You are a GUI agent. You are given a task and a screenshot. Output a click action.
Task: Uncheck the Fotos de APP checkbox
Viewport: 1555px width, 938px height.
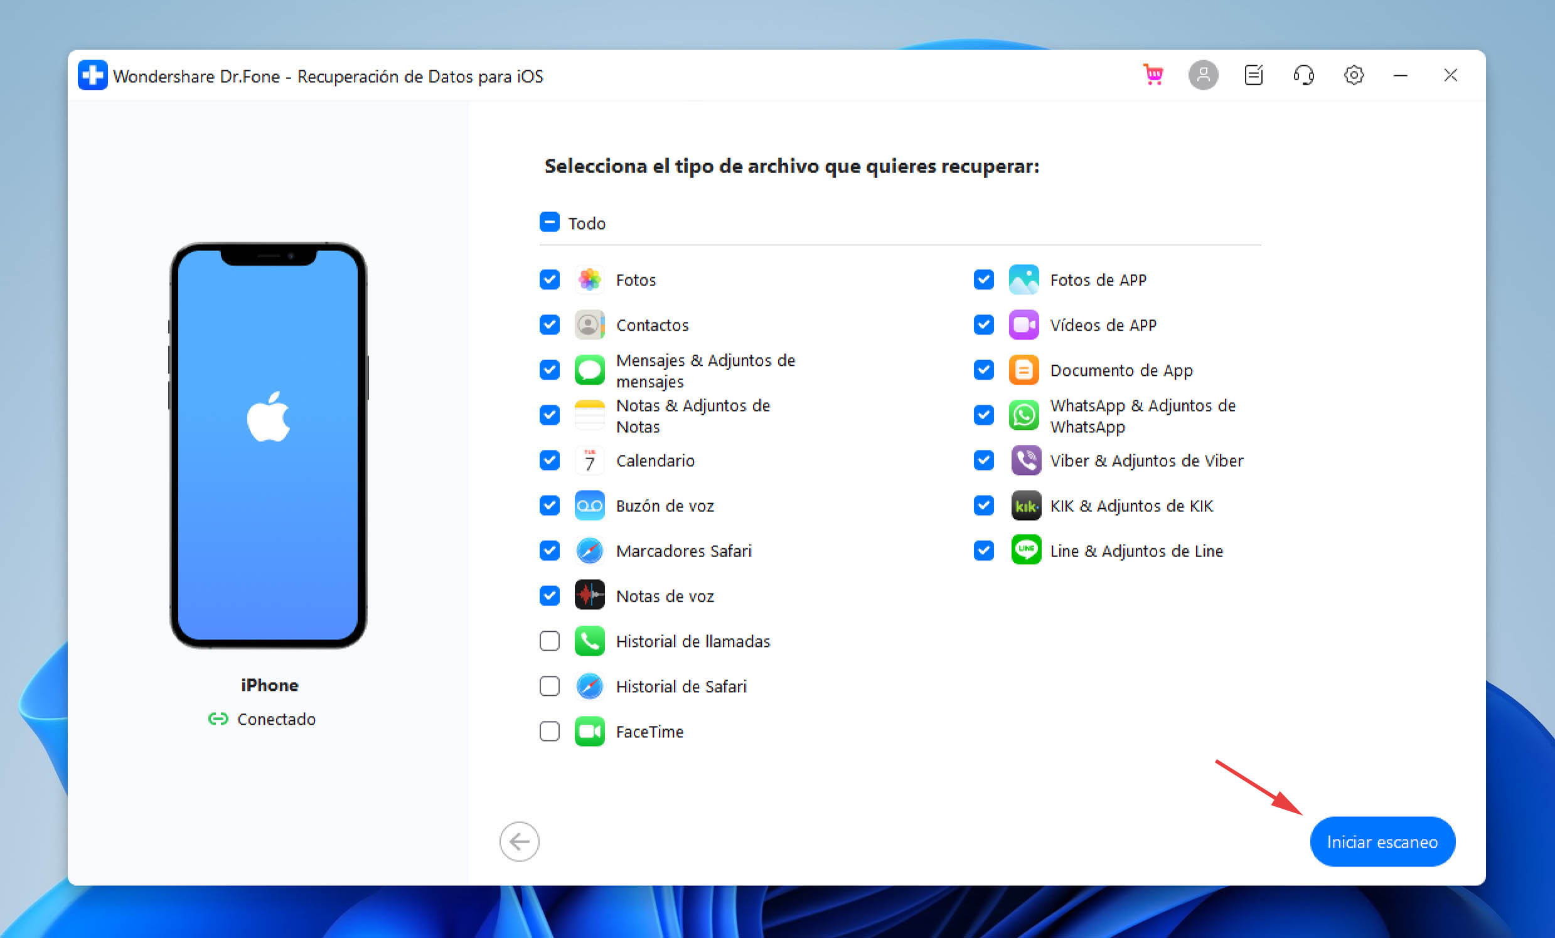[984, 279]
